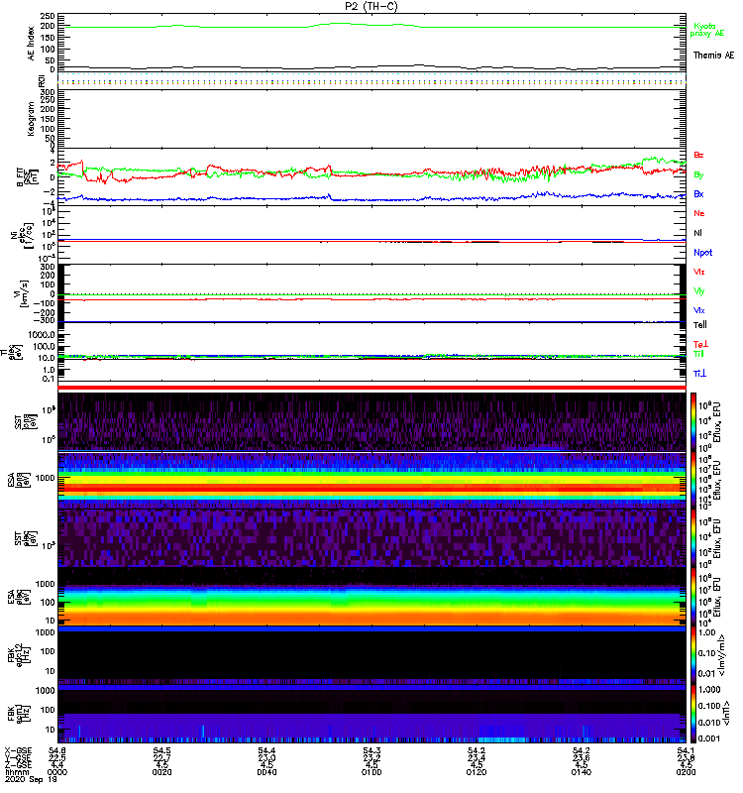Click the green "By" legend label
Screen dimensions: 743x793
[x=698, y=175]
